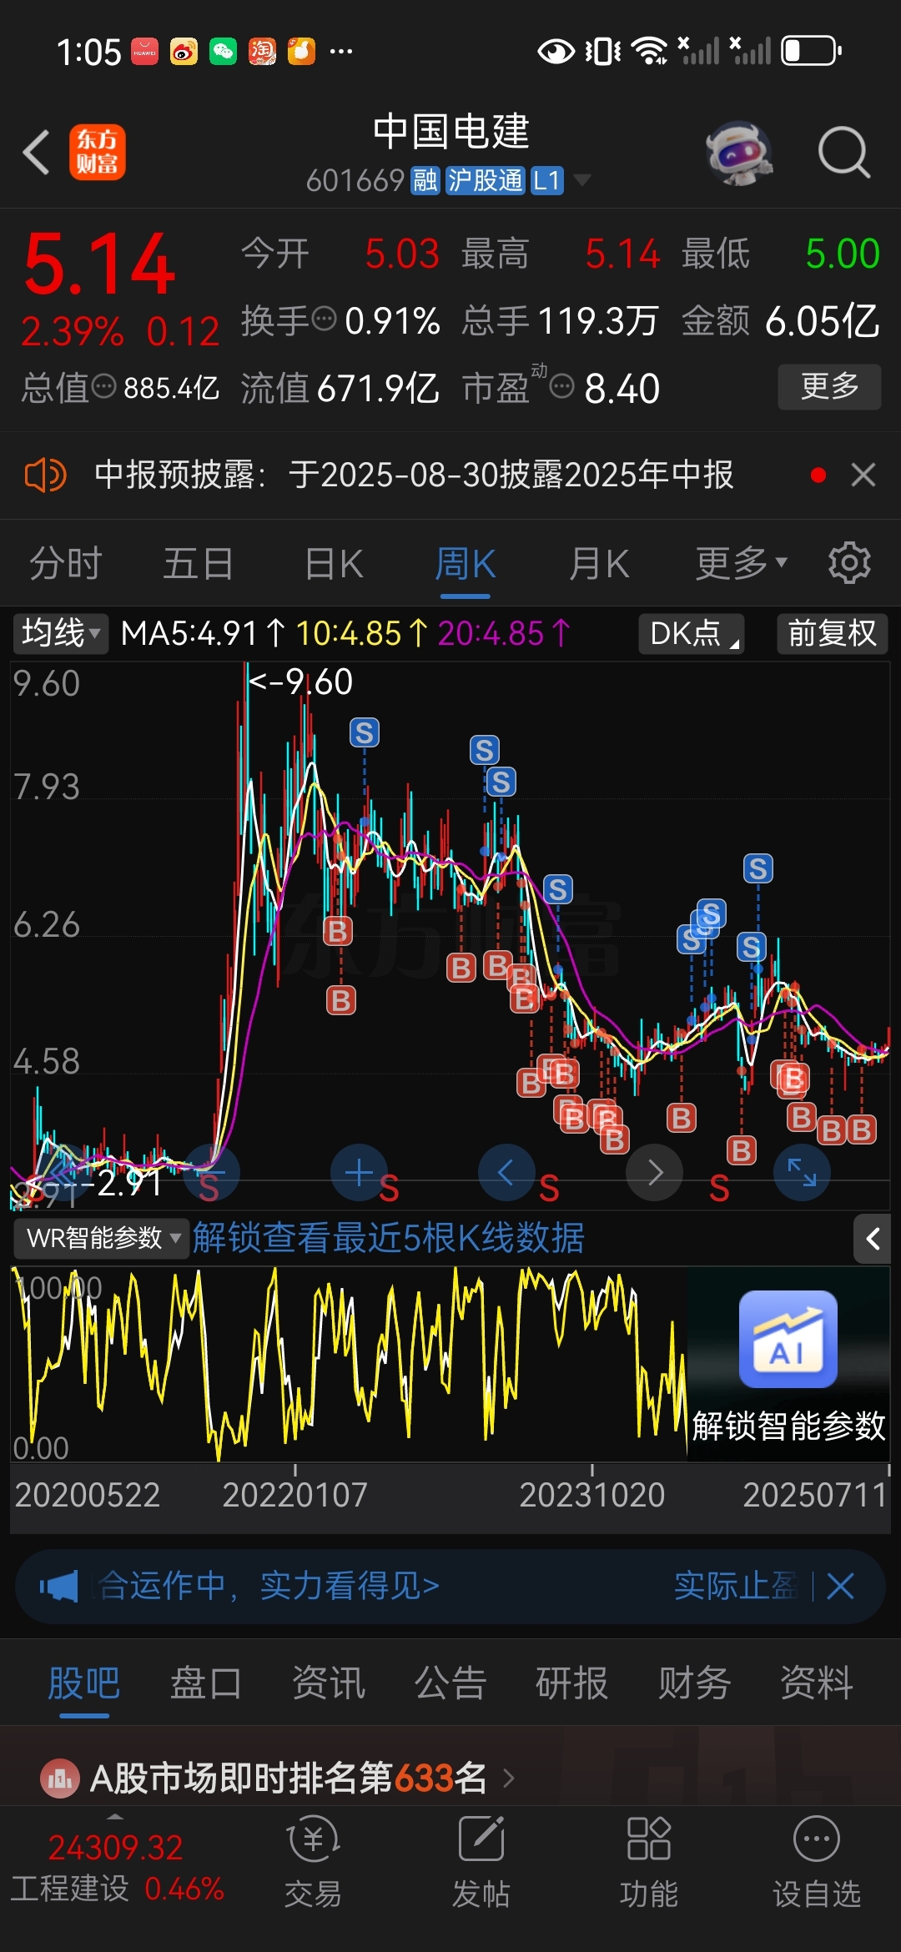Switch to 财务 tab
Screen dimensions: 901x1952
(695, 1683)
